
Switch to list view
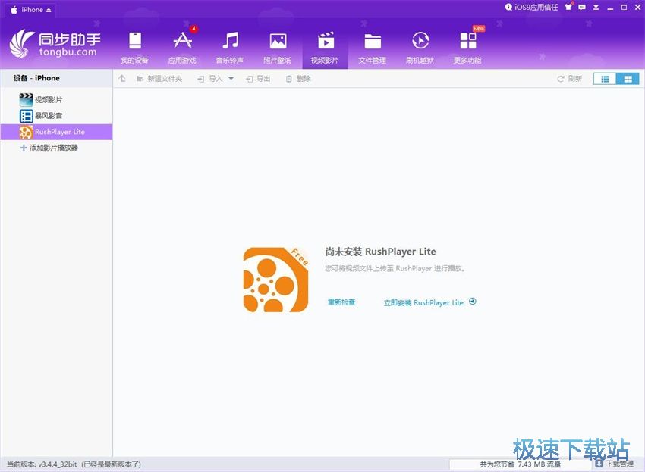pyautogui.click(x=605, y=79)
